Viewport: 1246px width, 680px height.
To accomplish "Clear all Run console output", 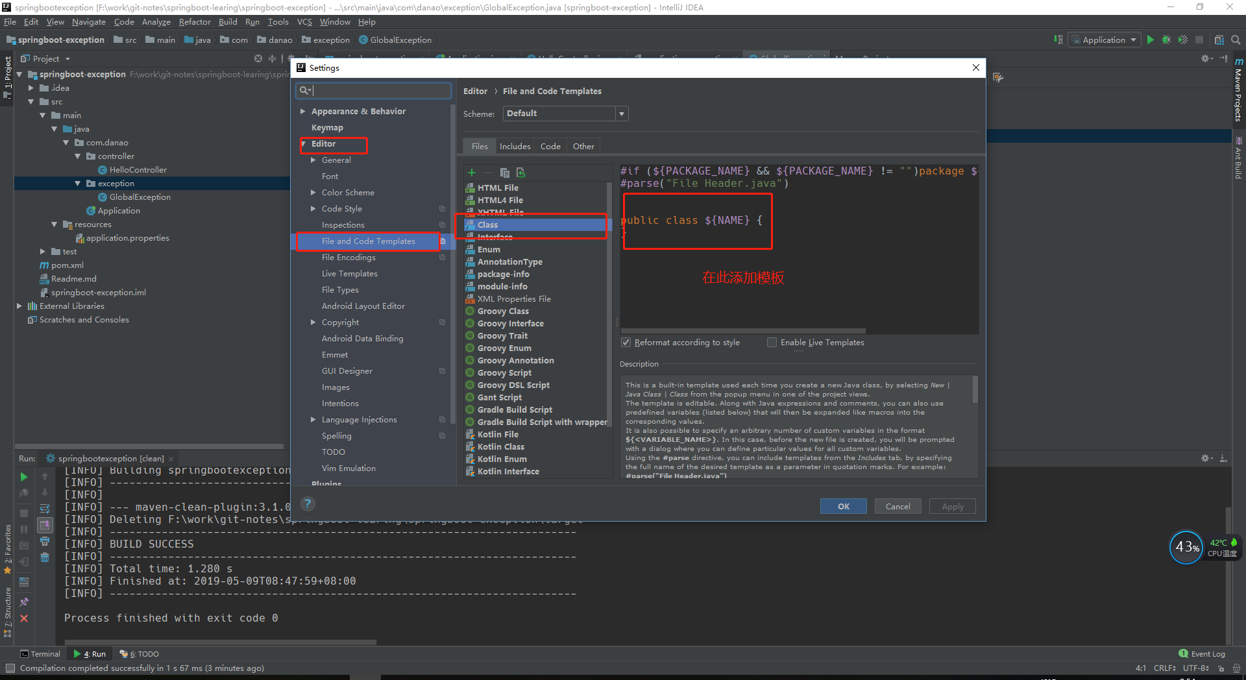I will (x=45, y=557).
